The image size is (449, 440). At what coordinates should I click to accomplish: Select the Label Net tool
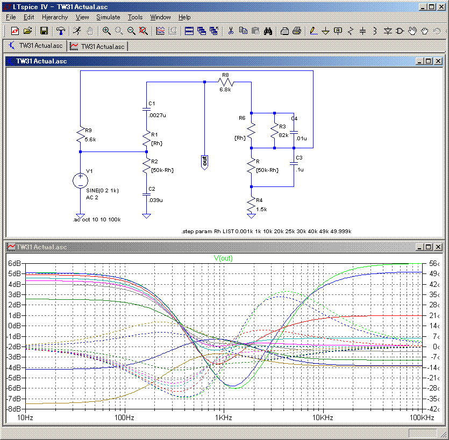pyautogui.click(x=338, y=31)
